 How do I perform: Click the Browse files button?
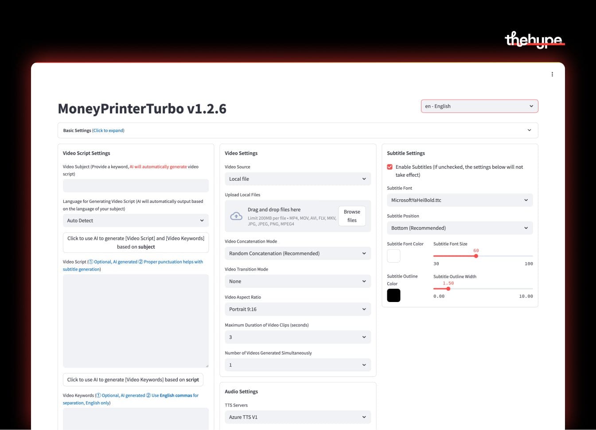(x=352, y=216)
